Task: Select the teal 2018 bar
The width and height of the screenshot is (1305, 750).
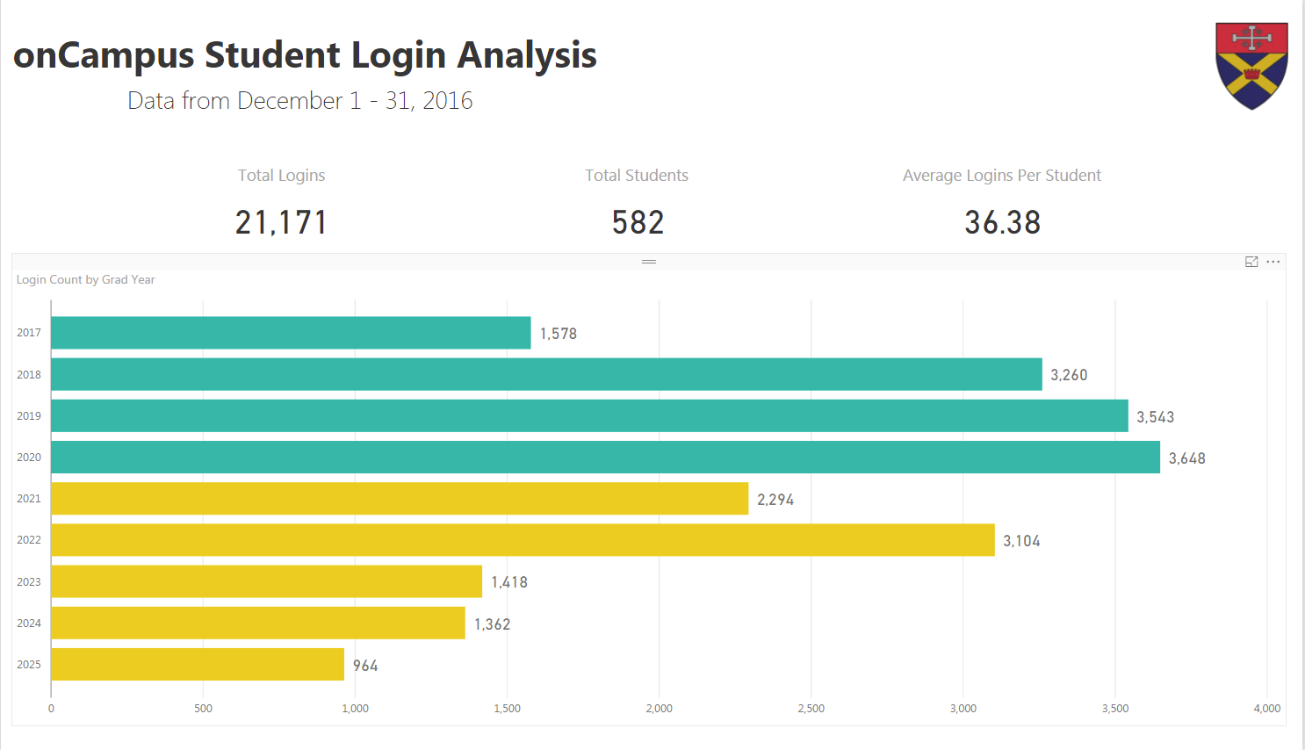Action: point(546,374)
